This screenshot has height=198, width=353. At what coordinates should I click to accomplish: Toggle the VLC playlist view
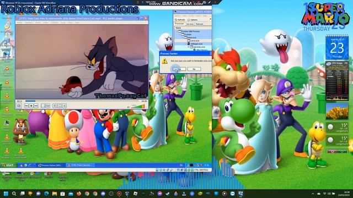55,106
